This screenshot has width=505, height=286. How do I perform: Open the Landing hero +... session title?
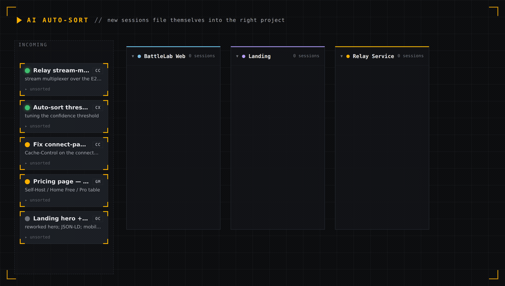pos(61,218)
